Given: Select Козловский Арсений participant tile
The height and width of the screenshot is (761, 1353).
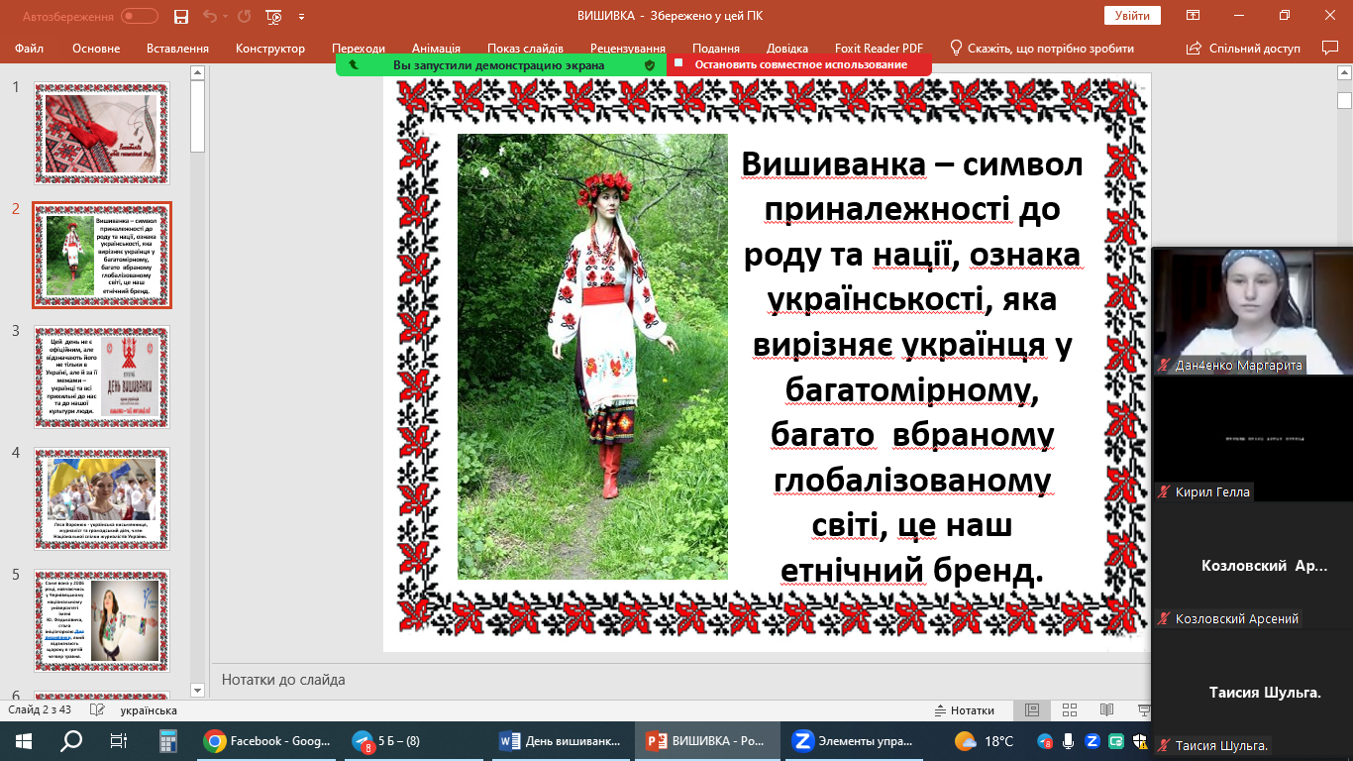Looking at the screenshot, I should click(x=1253, y=565).
